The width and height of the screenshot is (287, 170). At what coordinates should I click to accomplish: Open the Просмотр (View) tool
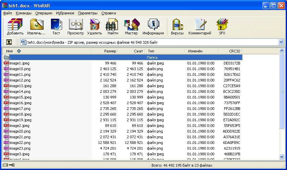(75, 27)
